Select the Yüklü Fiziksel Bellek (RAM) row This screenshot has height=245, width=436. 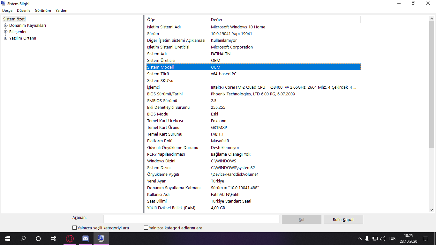pos(253,208)
